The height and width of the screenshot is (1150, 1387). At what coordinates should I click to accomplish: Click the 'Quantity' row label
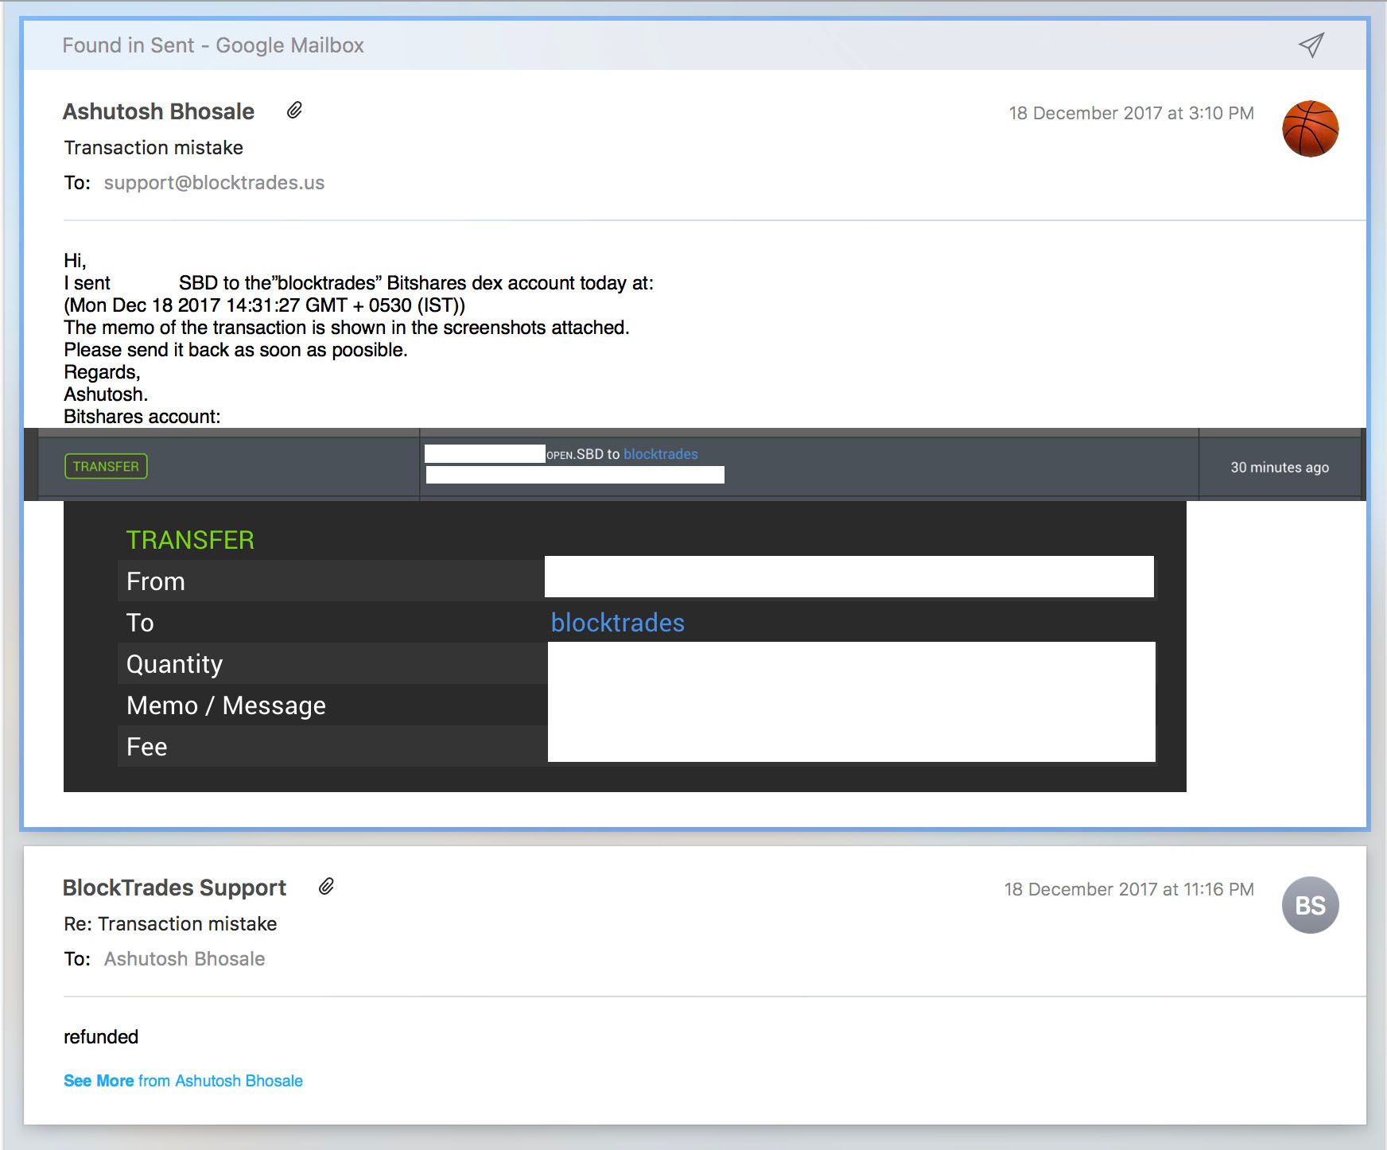[175, 664]
